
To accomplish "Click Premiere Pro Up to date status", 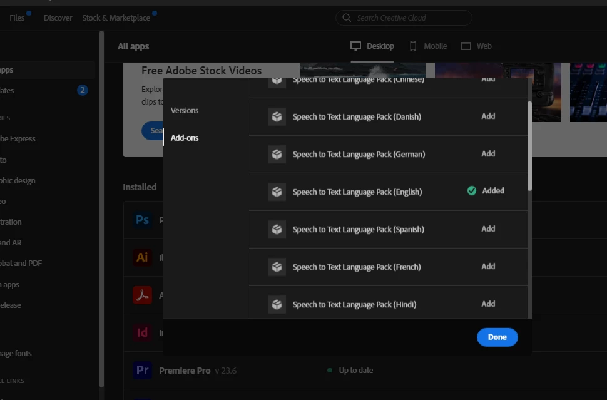I will (350, 370).
